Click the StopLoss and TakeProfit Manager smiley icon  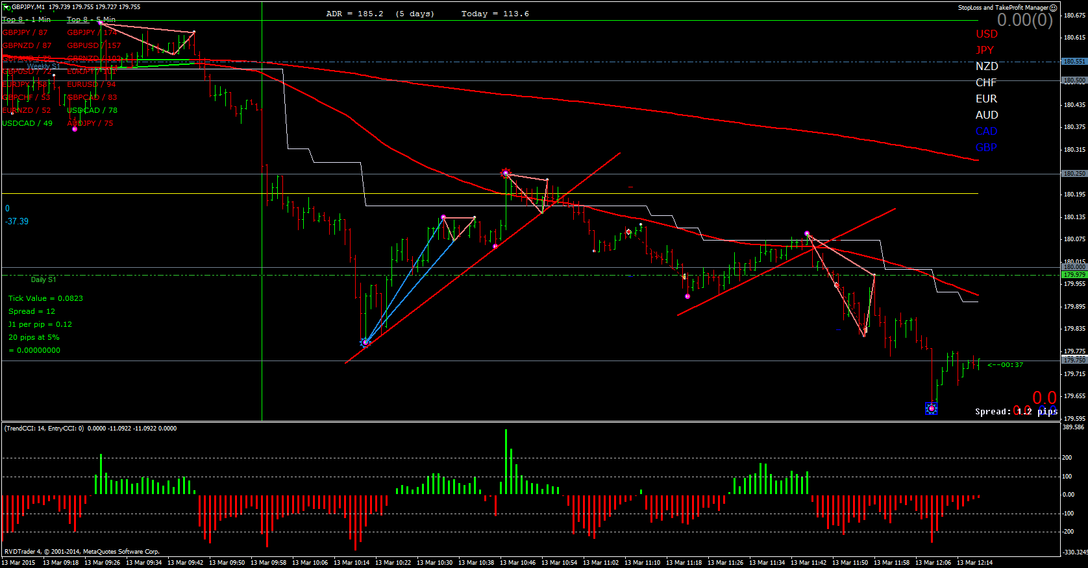pos(1053,8)
